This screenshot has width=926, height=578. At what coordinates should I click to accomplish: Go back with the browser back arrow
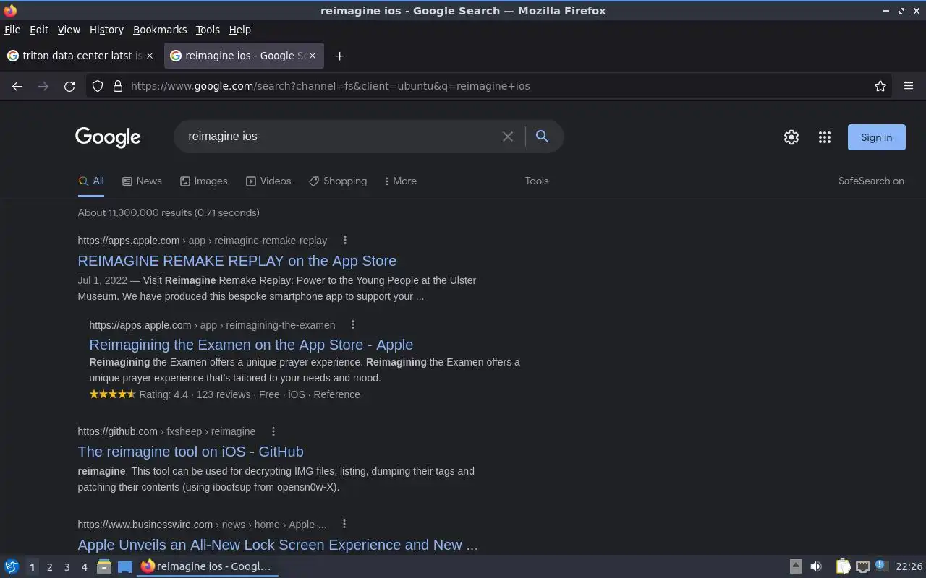coord(17,86)
